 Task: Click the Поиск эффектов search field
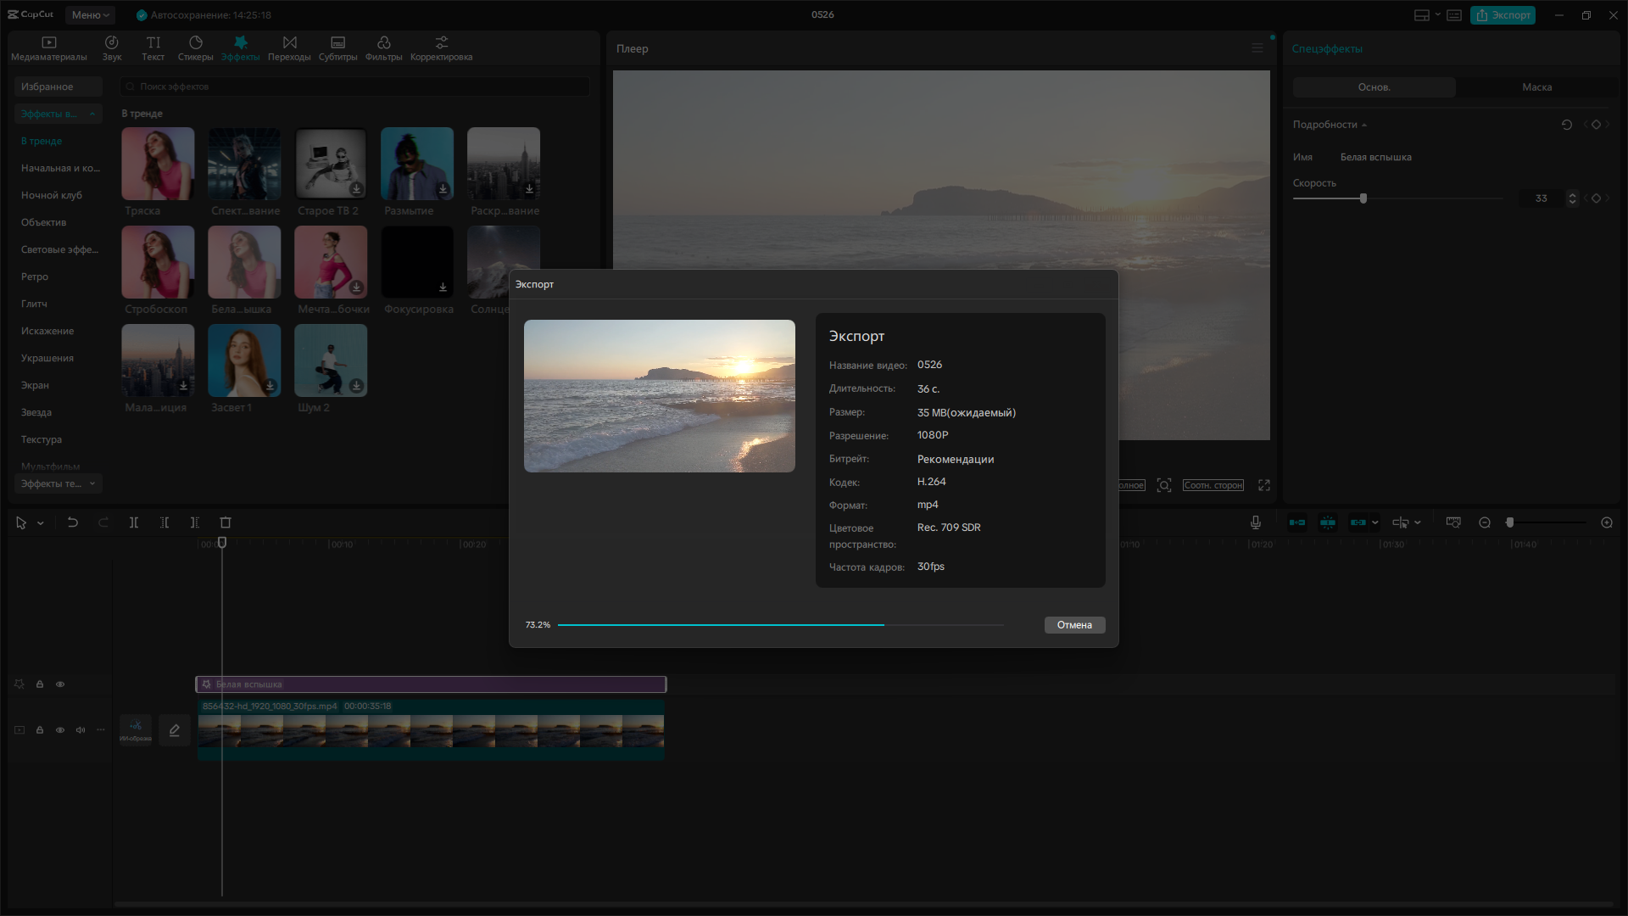pos(354,87)
